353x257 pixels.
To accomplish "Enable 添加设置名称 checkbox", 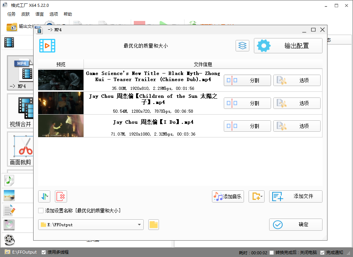I will click(x=41, y=211).
